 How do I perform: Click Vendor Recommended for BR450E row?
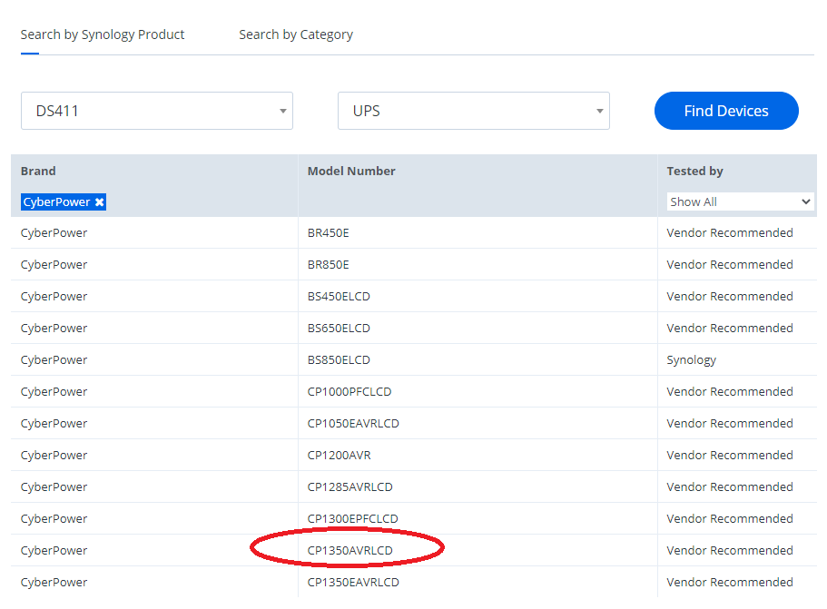pos(730,233)
